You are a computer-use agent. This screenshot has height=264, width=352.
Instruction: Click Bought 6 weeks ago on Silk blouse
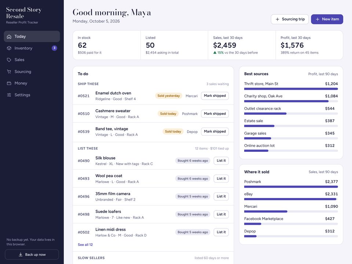coord(192,161)
